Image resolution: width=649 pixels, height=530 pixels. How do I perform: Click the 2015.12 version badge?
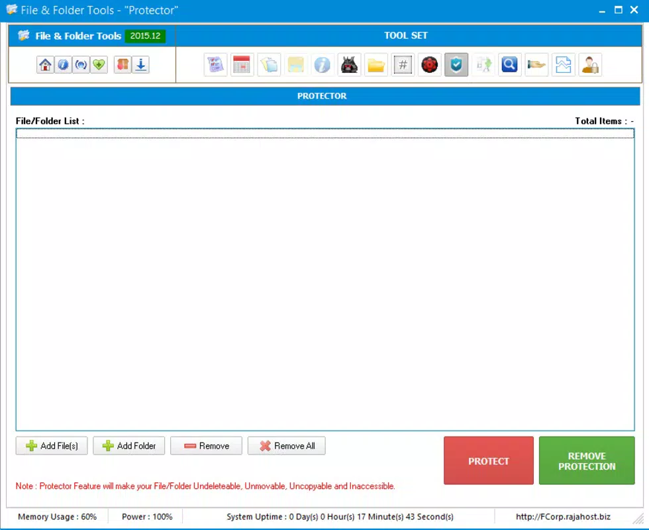[145, 36]
